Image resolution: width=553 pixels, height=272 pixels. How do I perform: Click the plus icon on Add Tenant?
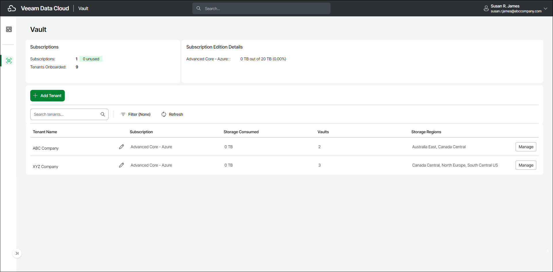[x=35, y=96]
